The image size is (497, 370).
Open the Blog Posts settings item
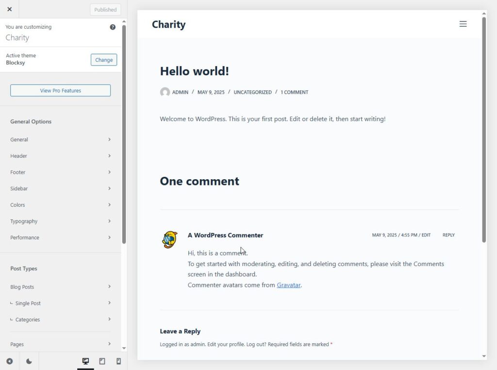pos(61,287)
